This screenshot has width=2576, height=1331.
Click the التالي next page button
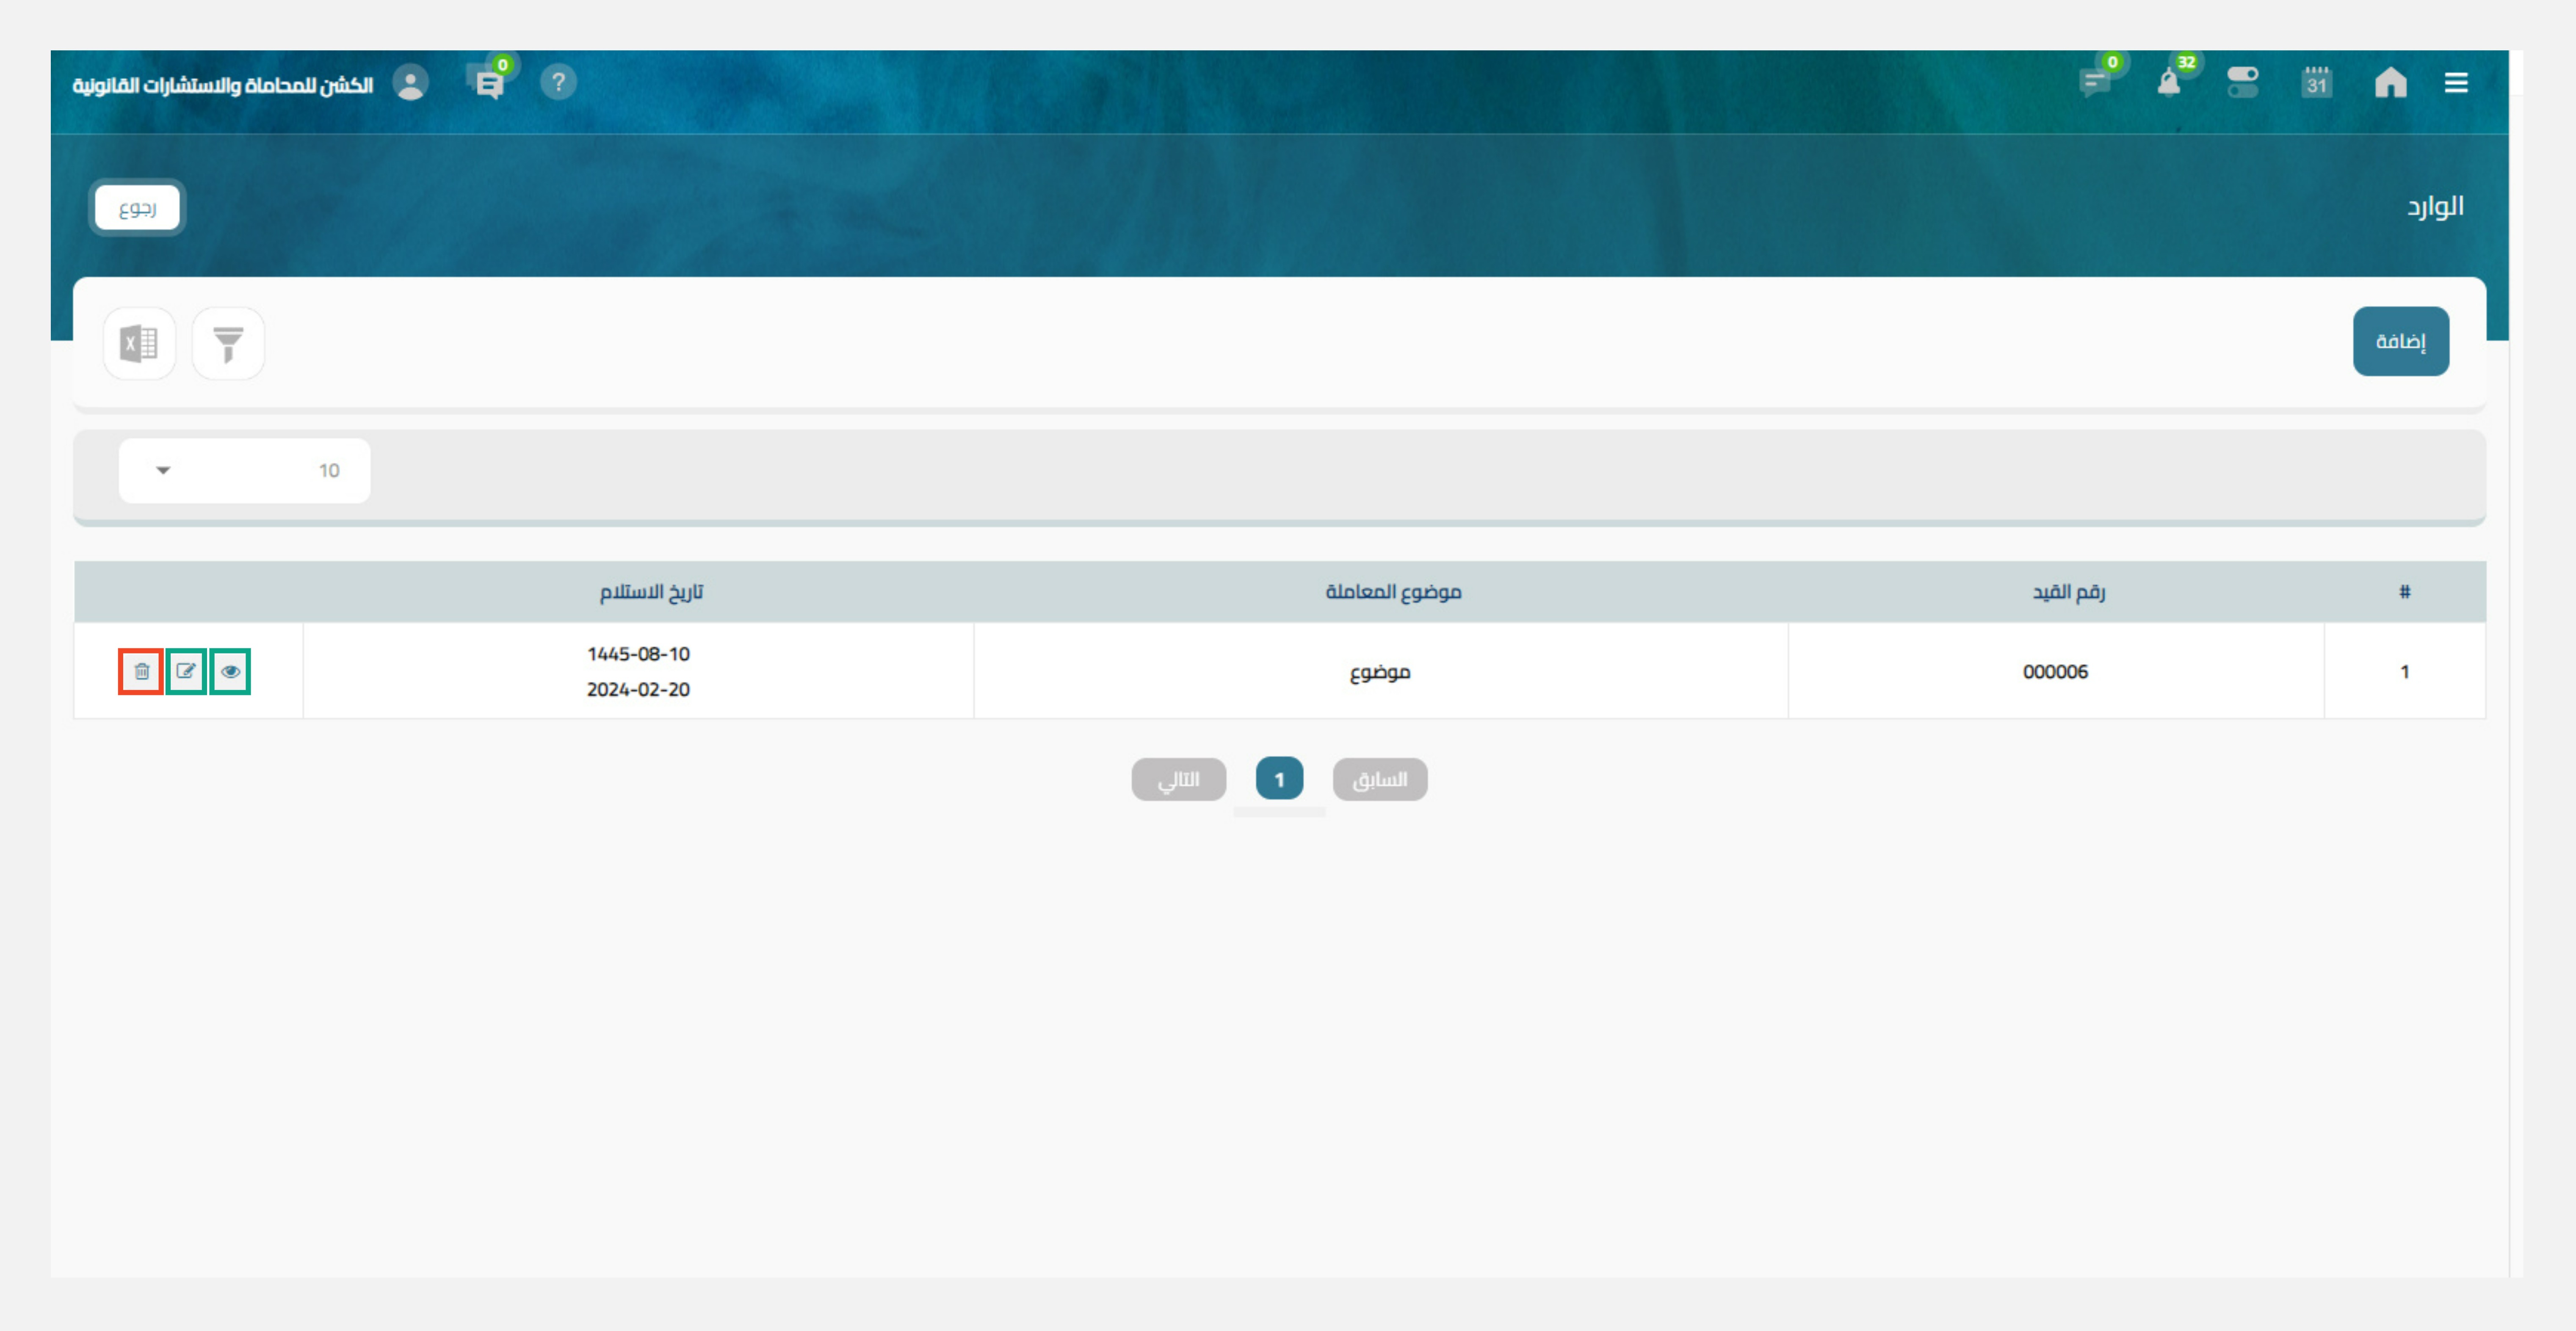pyautogui.click(x=1178, y=780)
